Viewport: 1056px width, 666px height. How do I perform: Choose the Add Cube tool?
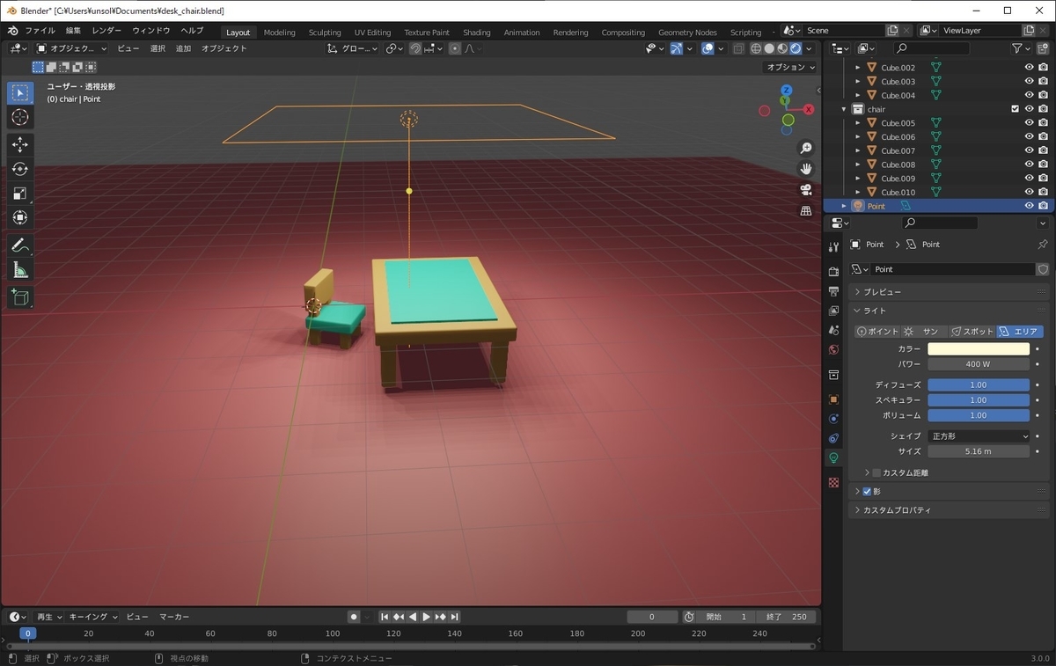[x=20, y=297]
